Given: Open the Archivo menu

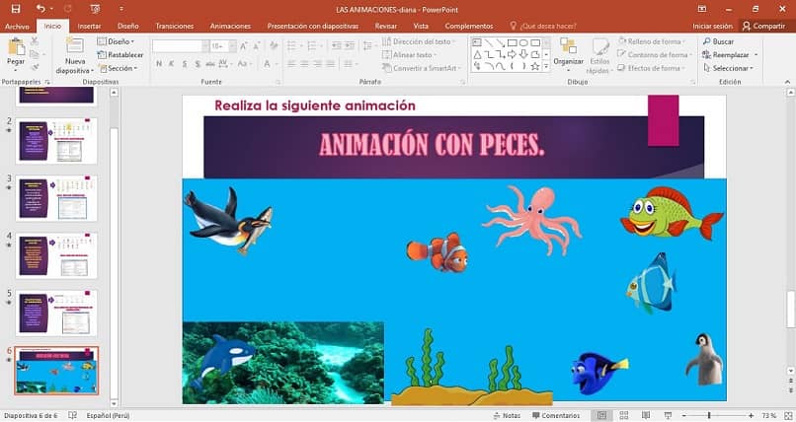Looking at the screenshot, I should click(17, 26).
